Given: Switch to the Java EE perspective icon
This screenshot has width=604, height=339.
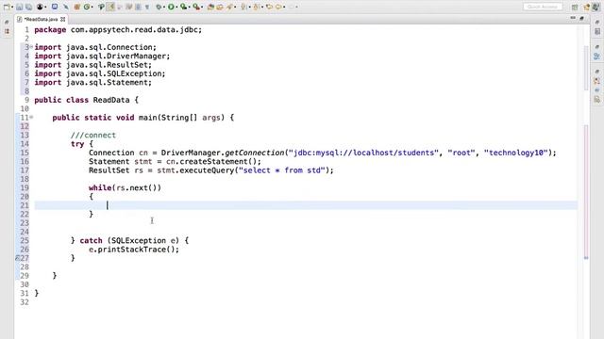Looking at the screenshot, I should [587, 7].
